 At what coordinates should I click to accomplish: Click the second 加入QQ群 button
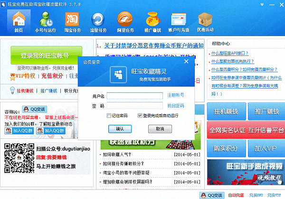tap(51, 131)
